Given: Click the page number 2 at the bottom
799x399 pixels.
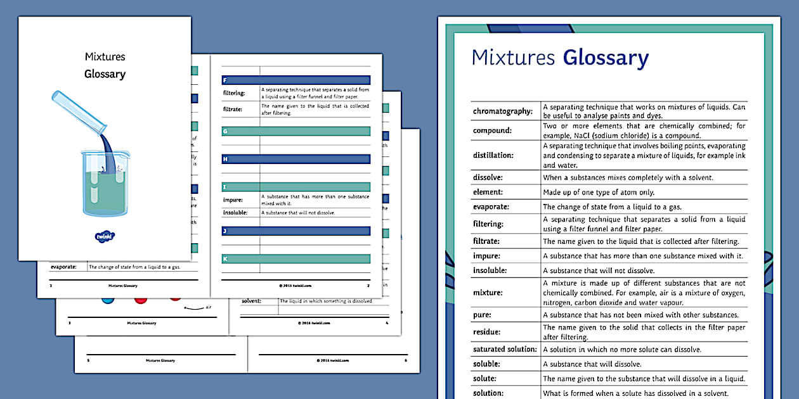Looking at the screenshot, I should click(x=368, y=286).
